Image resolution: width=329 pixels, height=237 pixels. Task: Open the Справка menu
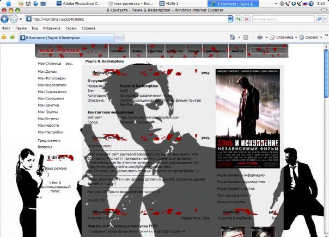click(88, 28)
